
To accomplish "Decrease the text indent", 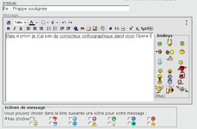I will pos(62,29).
